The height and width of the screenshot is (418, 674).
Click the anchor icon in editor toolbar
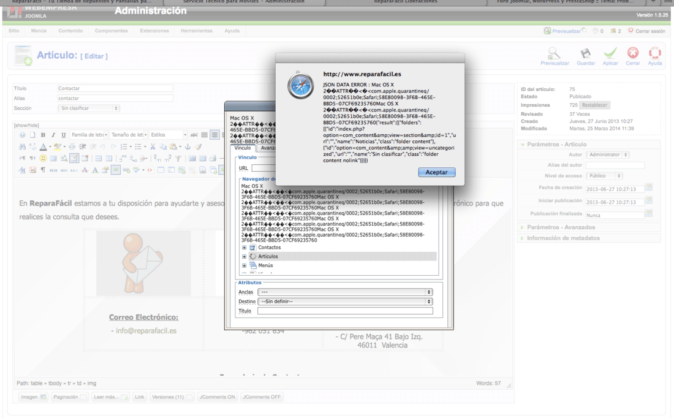point(187,146)
